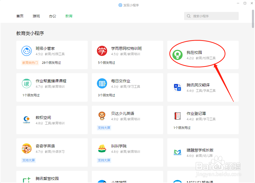The width and height of the screenshot is (255, 183).
Task: Click the 腾讯民汉翻译 translate icon
Action: (x=177, y=87)
